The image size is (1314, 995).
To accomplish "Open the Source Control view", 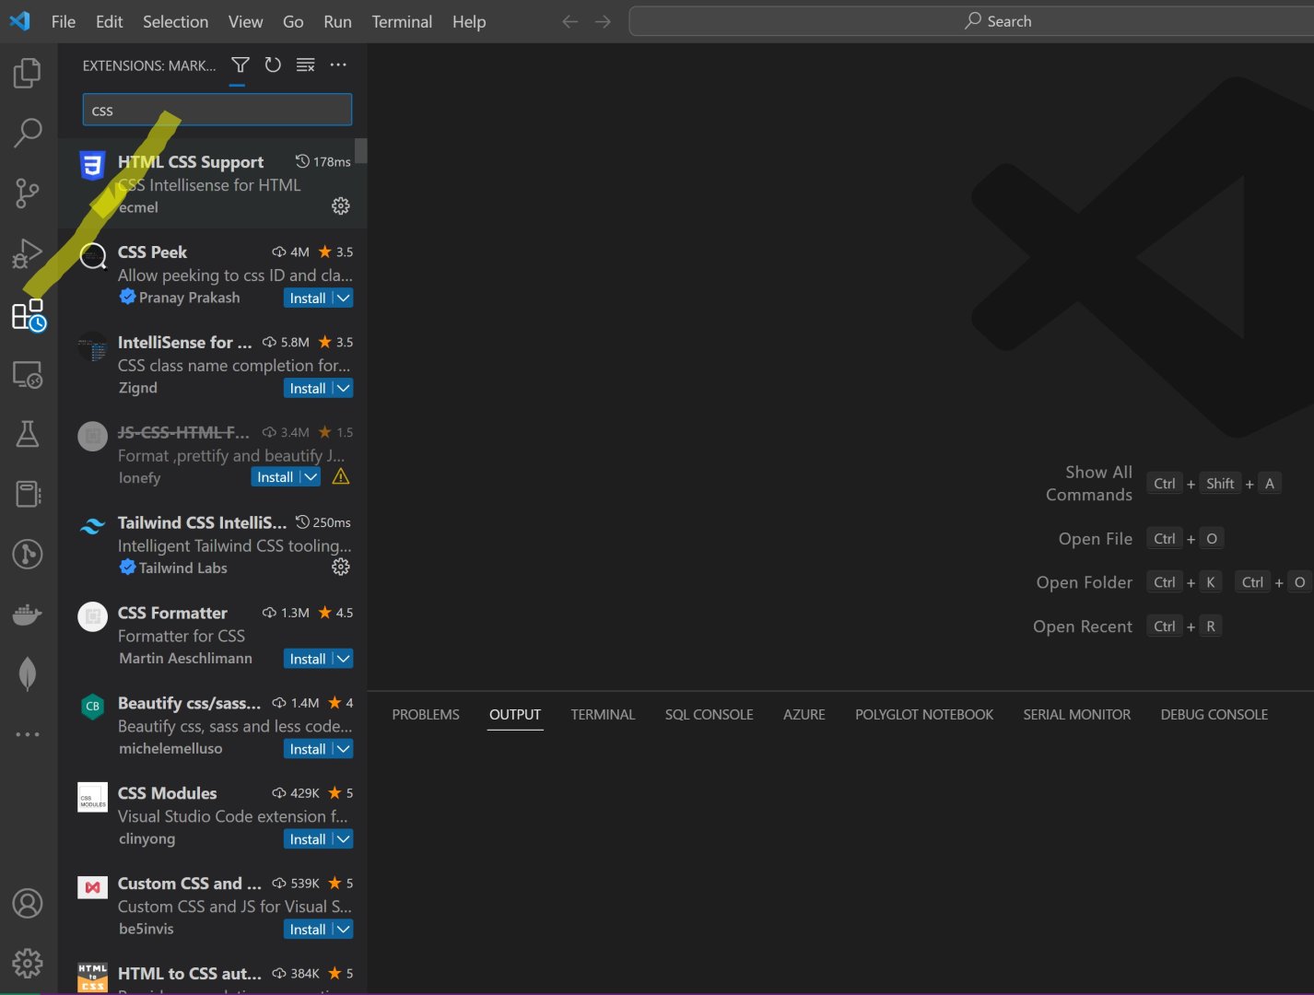I will pyautogui.click(x=28, y=193).
